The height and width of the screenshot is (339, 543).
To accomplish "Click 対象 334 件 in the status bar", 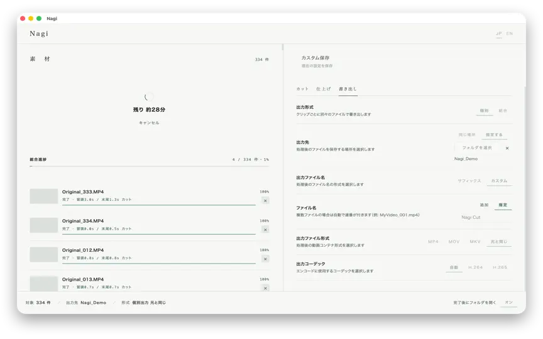I will pyautogui.click(x=38, y=303).
